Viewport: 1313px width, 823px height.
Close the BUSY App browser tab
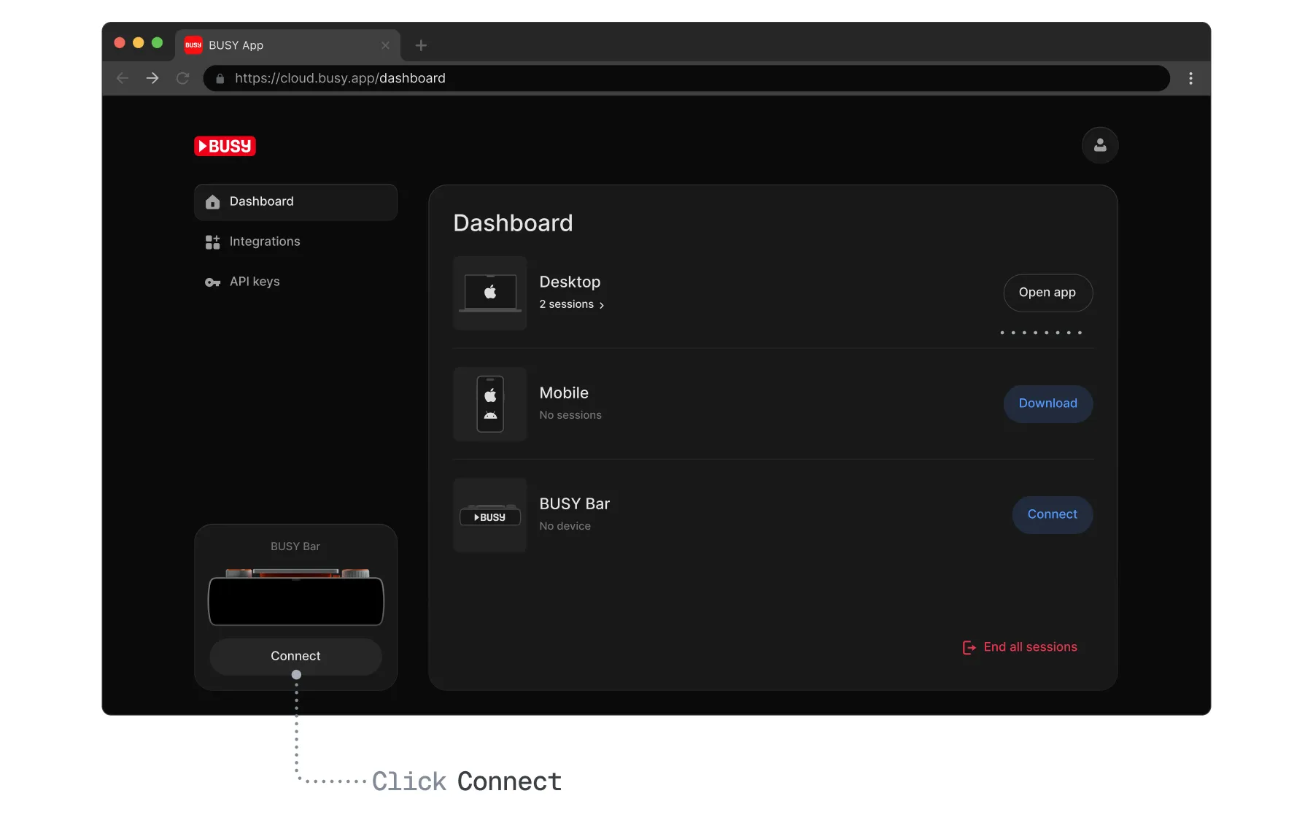pos(385,45)
